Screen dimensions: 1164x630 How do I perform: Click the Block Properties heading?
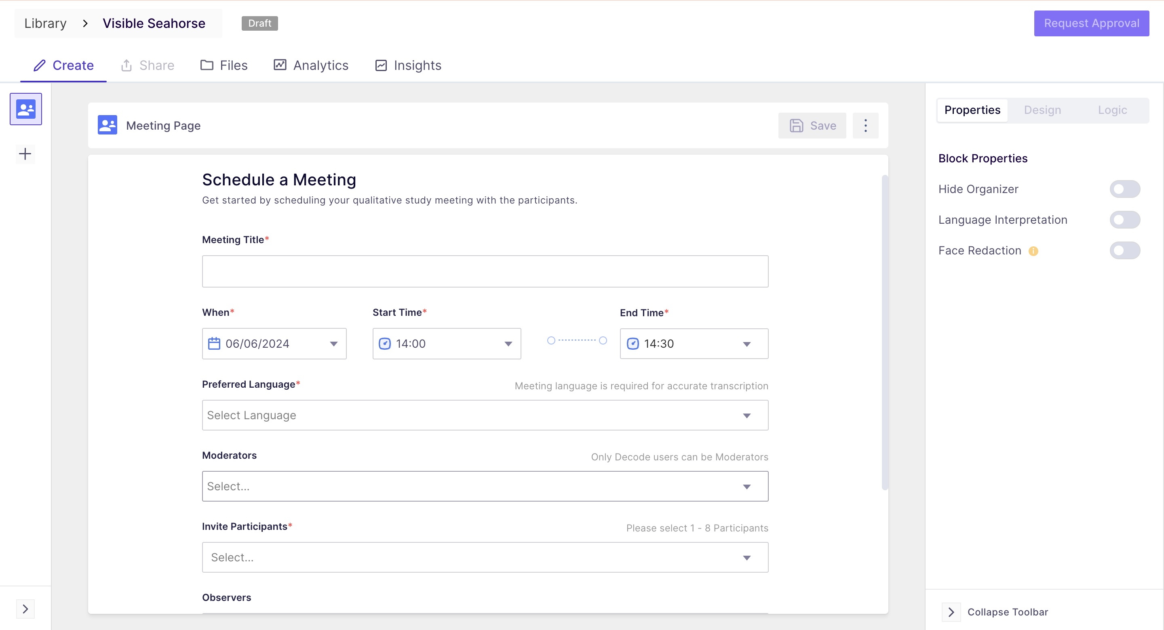(983, 159)
